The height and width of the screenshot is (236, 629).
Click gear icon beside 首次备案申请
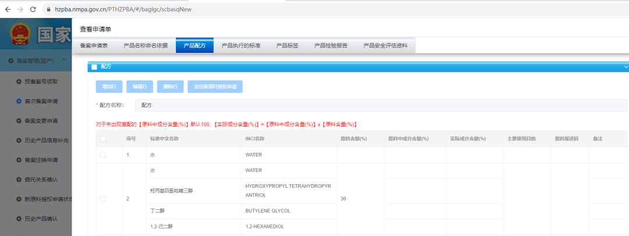point(19,101)
